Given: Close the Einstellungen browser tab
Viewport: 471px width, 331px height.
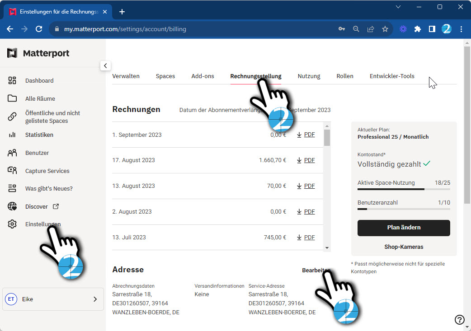Looking at the screenshot, I should click(x=105, y=12).
